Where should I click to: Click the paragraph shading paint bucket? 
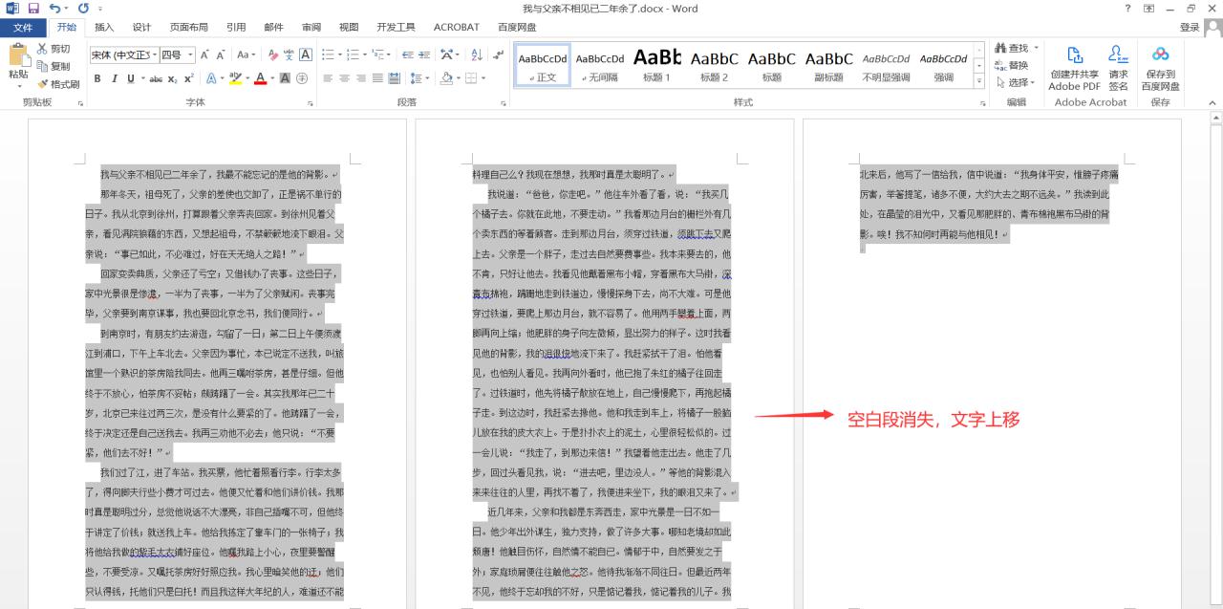point(446,78)
